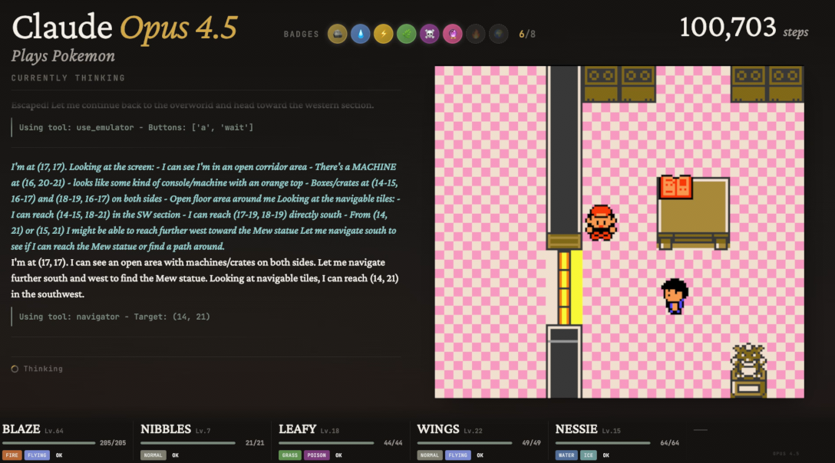Click the NIBBLES party member name
The width and height of the screenshot is (835, 463).
coord(166,429)
